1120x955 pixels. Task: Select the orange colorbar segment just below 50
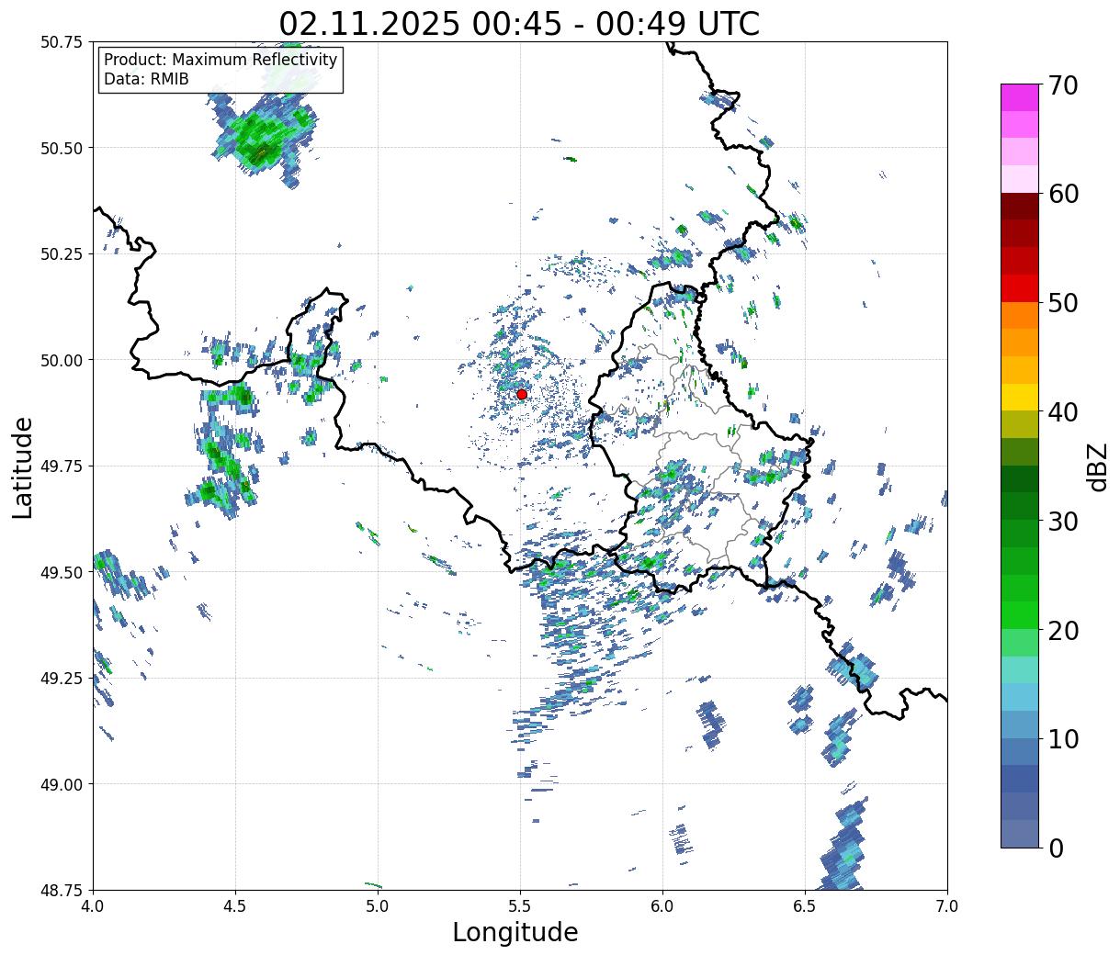pos(1020,315)
